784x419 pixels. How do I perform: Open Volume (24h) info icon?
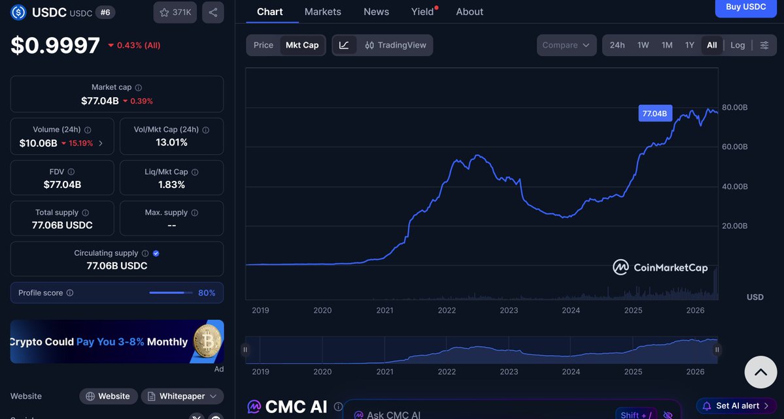pos(88,130)
